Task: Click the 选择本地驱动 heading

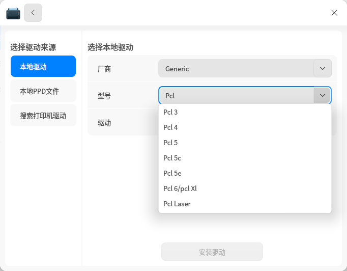Action: click(110, 47)
